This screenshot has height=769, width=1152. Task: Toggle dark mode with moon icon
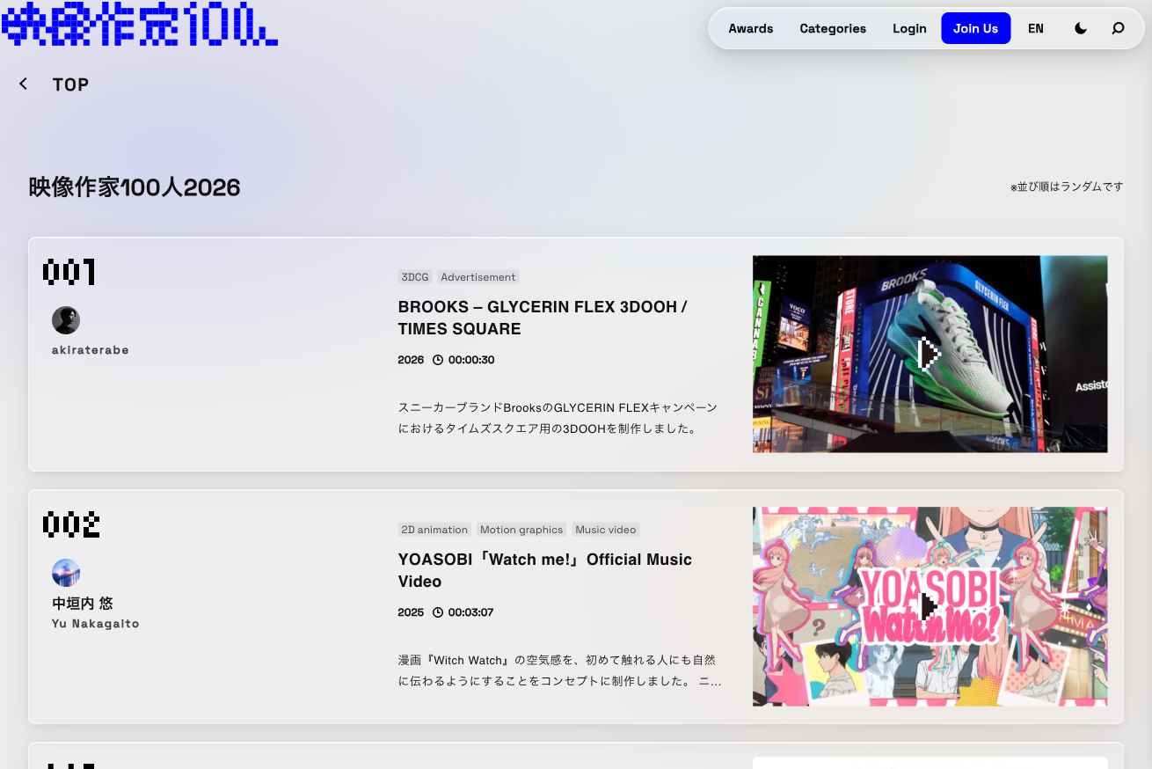pos(1081,28)
